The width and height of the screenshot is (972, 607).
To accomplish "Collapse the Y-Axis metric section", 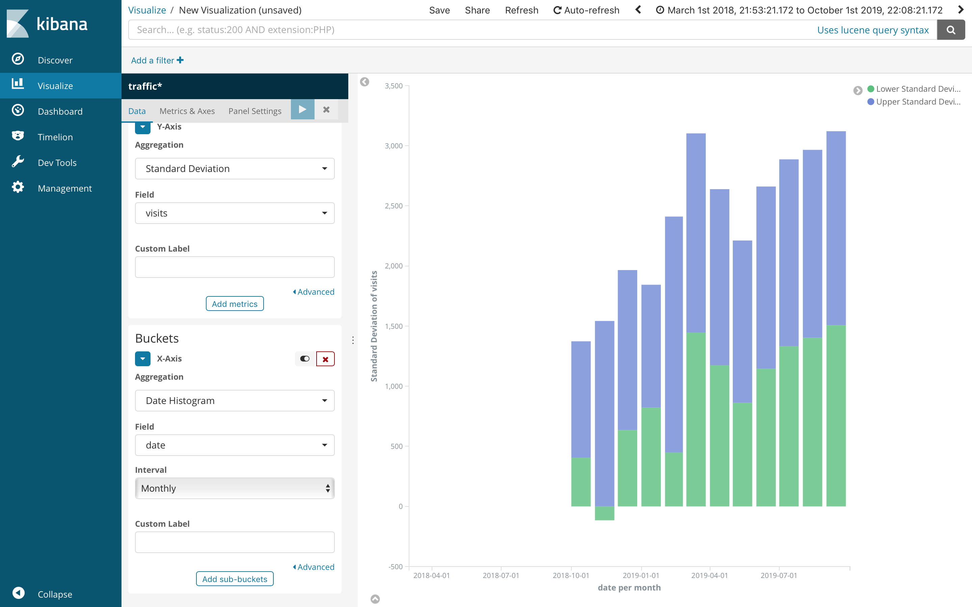I will click(x=142, y=127).
